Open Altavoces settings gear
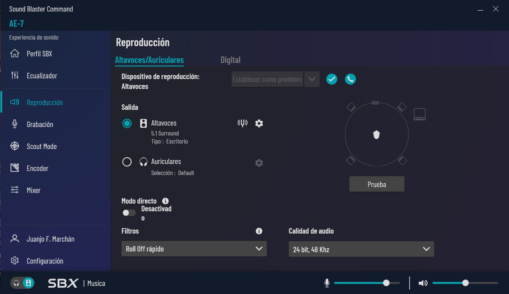Screen dimensions: 509x294 (x=259, y=123)
